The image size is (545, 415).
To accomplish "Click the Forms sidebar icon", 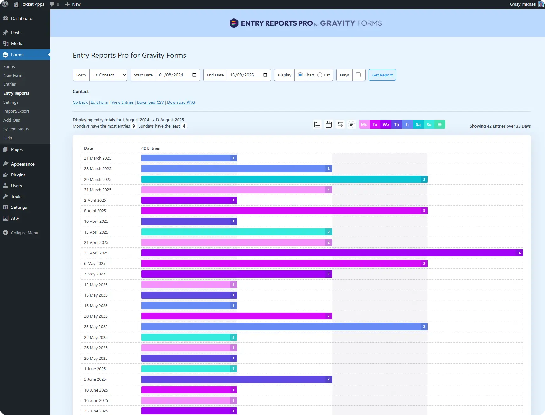I will click(x=5, y=55).
